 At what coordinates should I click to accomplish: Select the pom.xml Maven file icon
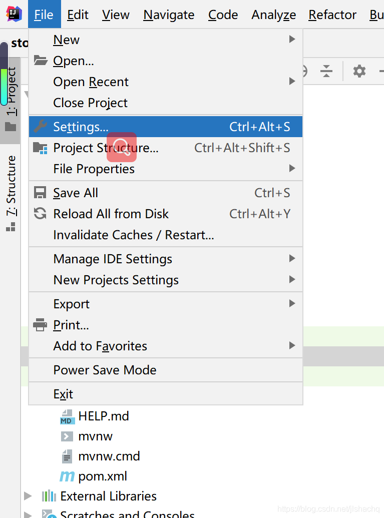(67, 476)
